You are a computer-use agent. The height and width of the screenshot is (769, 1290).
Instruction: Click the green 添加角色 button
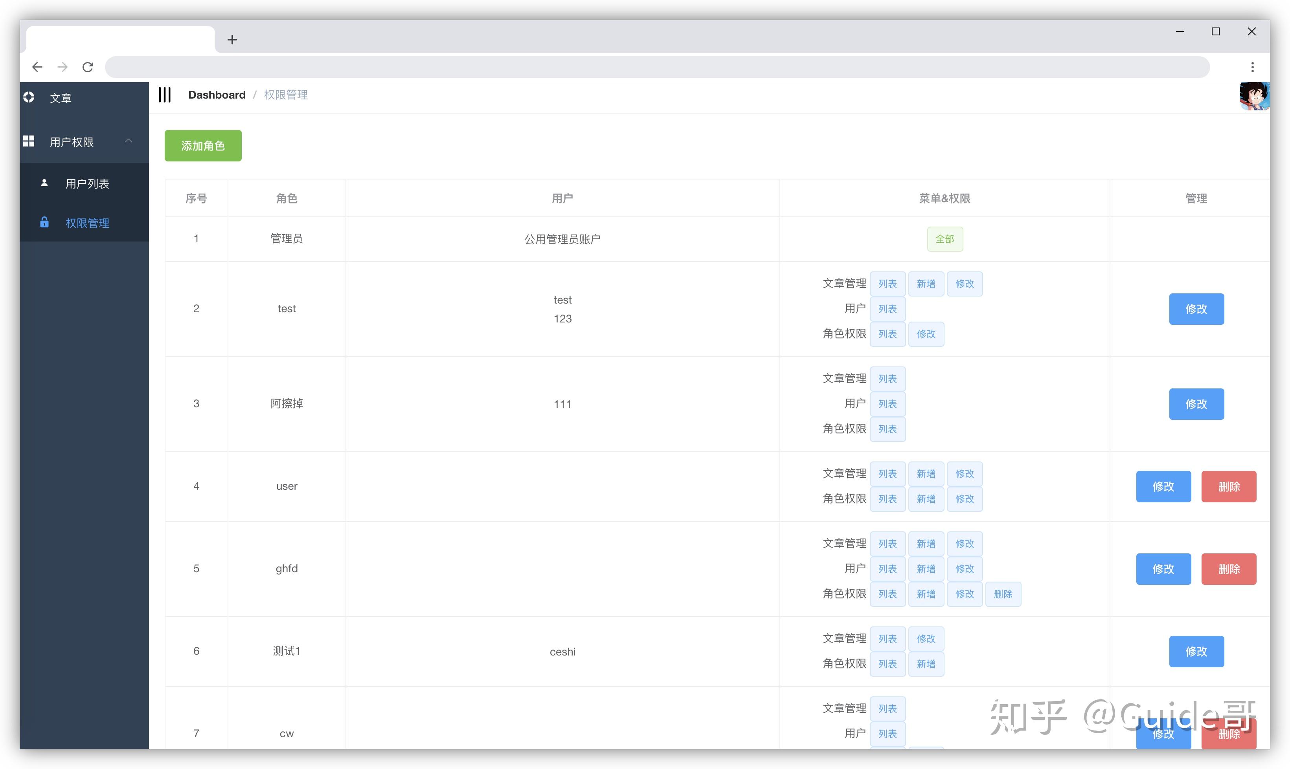point(203,146)
